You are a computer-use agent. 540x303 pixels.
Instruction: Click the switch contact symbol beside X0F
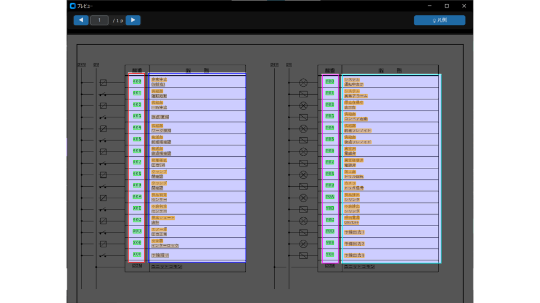click(x=103, y=256)
